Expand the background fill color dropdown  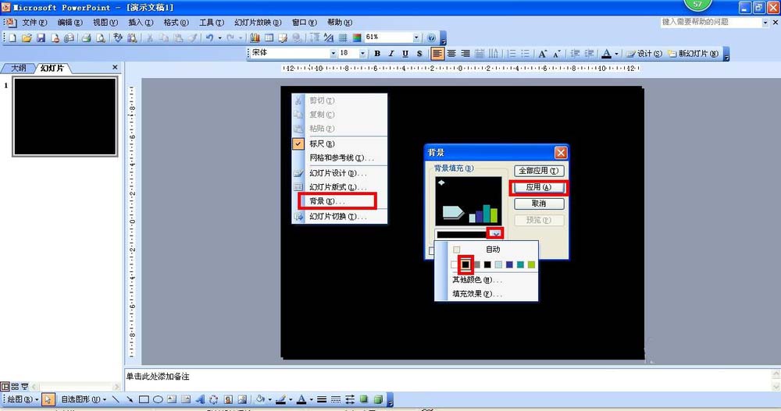coord(496,233)
